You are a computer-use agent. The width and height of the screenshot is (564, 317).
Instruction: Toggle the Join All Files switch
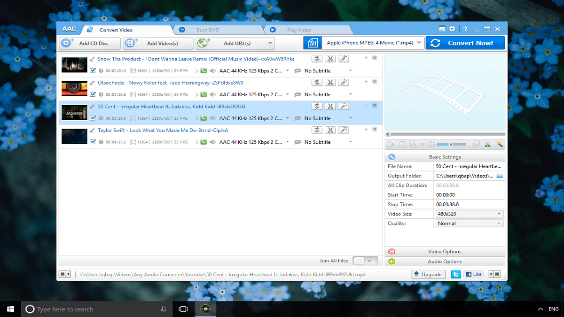pyautogui.click(x=365, y=261)
